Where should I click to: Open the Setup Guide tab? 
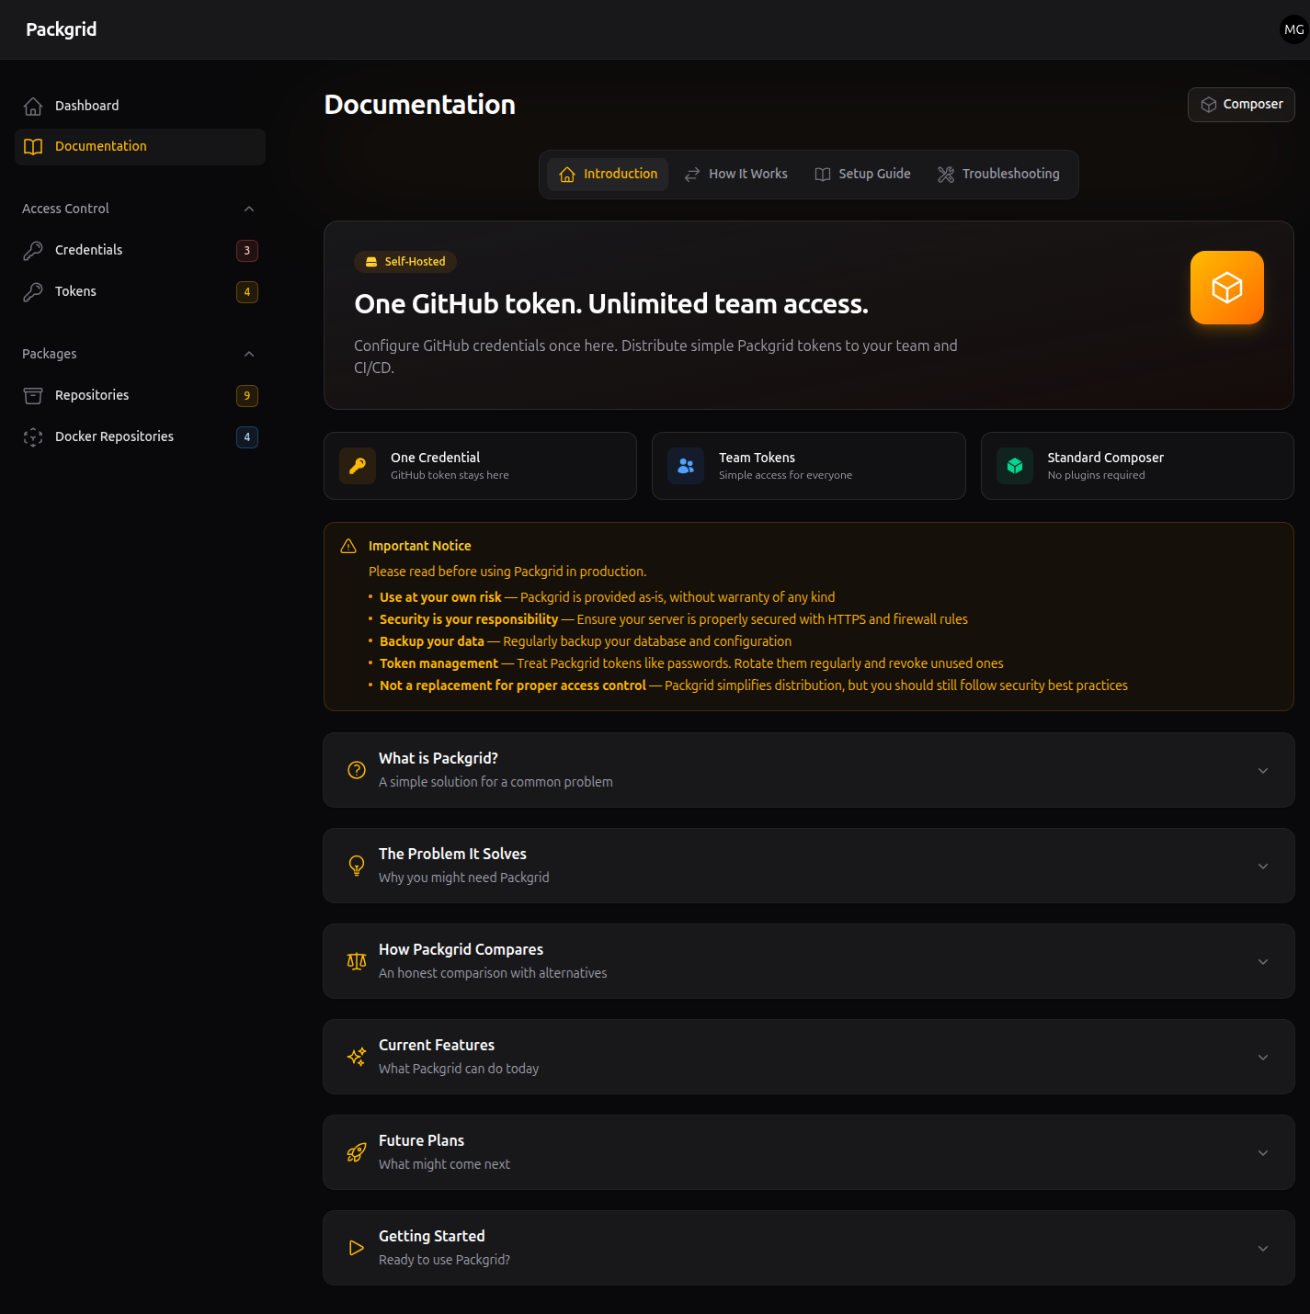click(x=862, y=175)
